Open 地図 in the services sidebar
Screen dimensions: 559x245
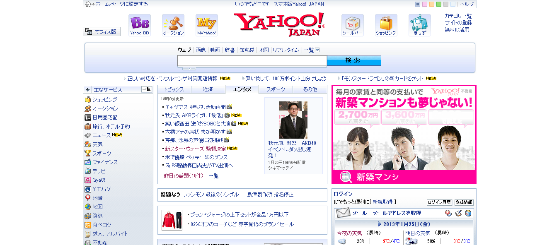pos(97,207)
